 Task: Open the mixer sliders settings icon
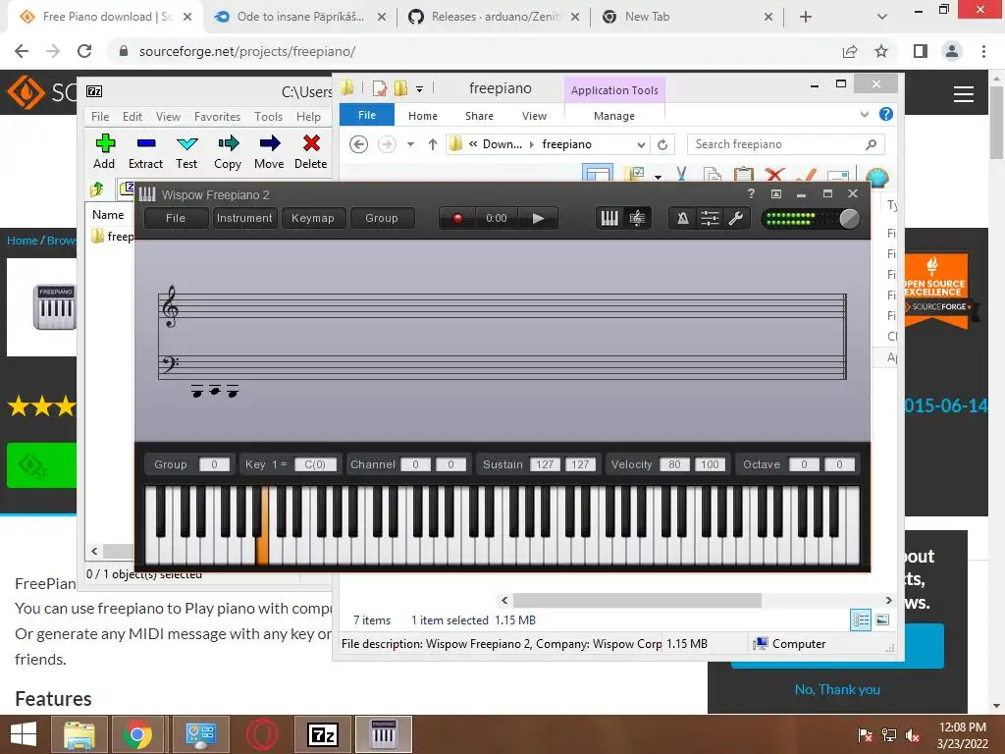pos(710,218)
